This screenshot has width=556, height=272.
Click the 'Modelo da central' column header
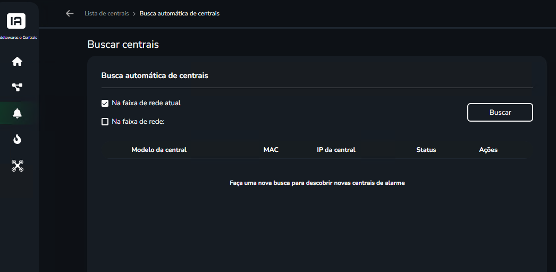[x=159, y=150]
